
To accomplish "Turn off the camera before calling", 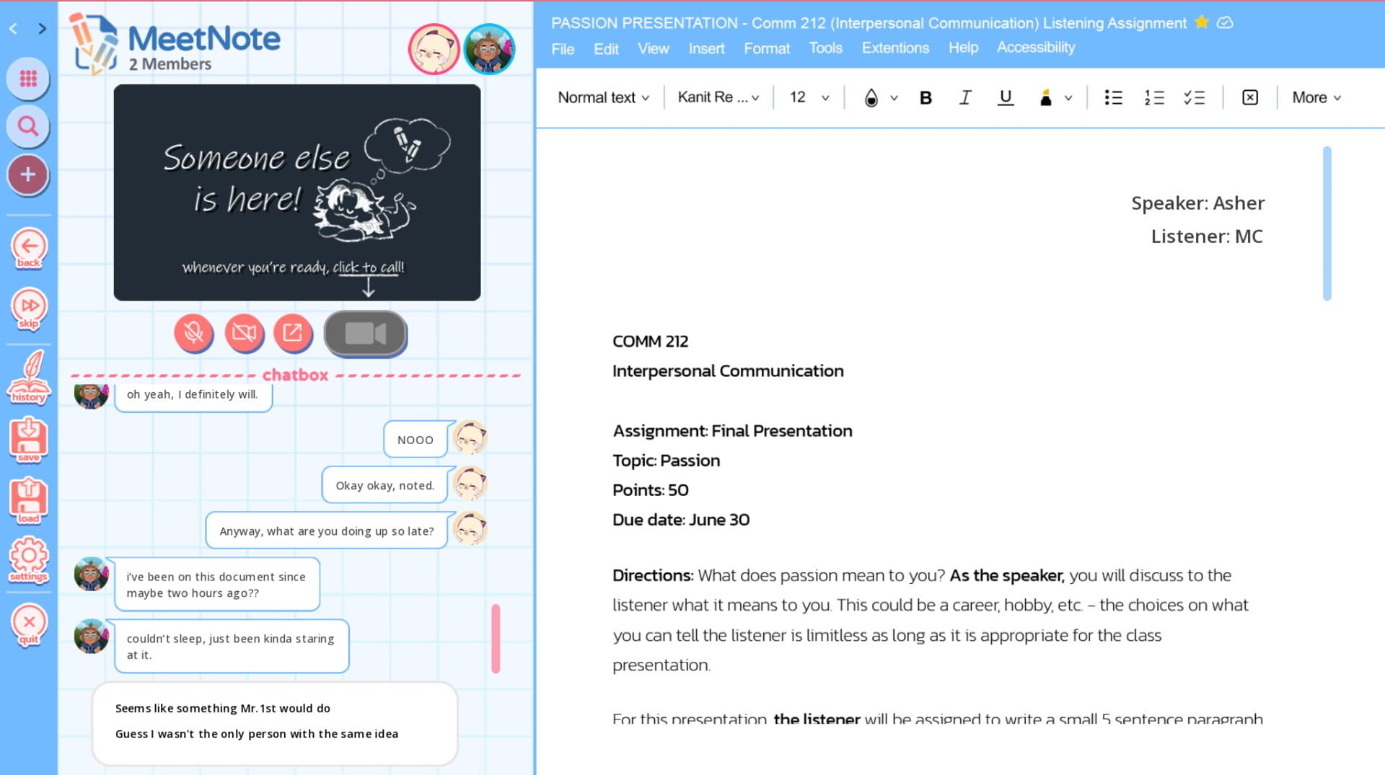I will point(245,333).
